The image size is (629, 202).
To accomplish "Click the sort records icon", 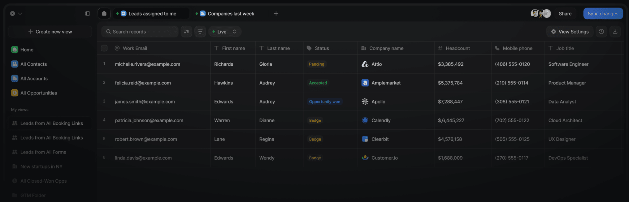I will pyautogui.click(x=186, y=32).
